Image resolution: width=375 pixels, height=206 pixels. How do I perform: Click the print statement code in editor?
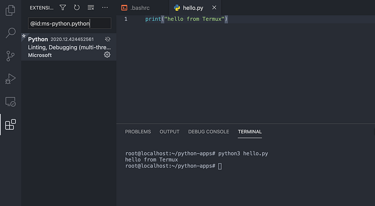click(186, 19)
